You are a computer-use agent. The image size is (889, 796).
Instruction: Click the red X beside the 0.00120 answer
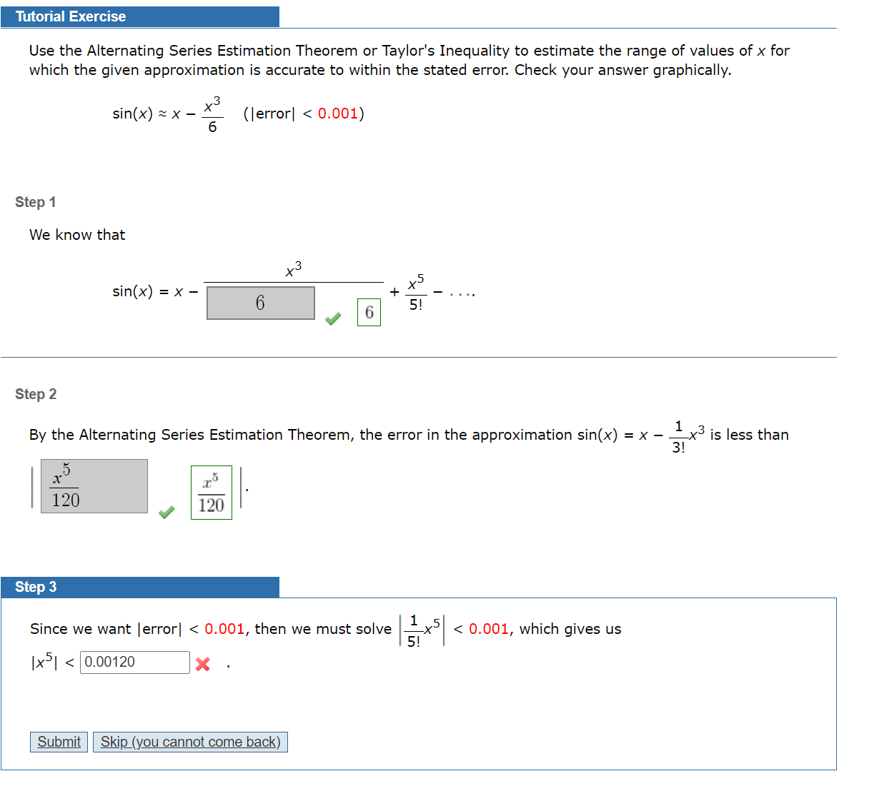(203, 664)
